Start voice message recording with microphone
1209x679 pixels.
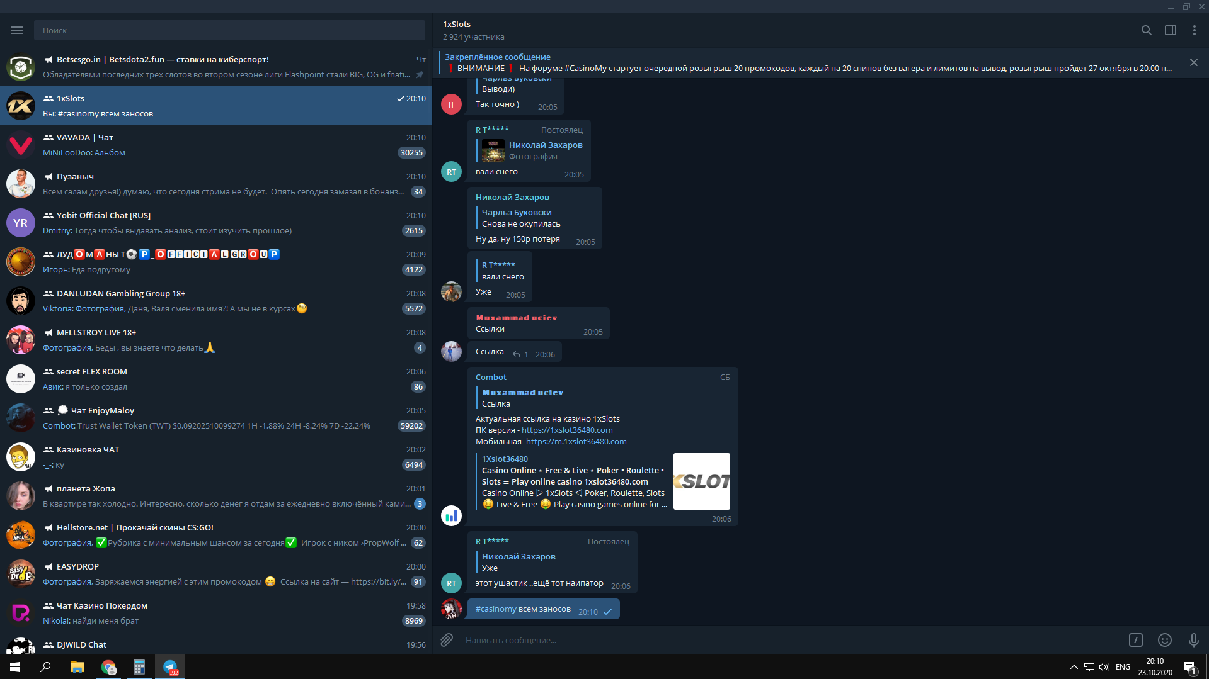pos(1193,640)
